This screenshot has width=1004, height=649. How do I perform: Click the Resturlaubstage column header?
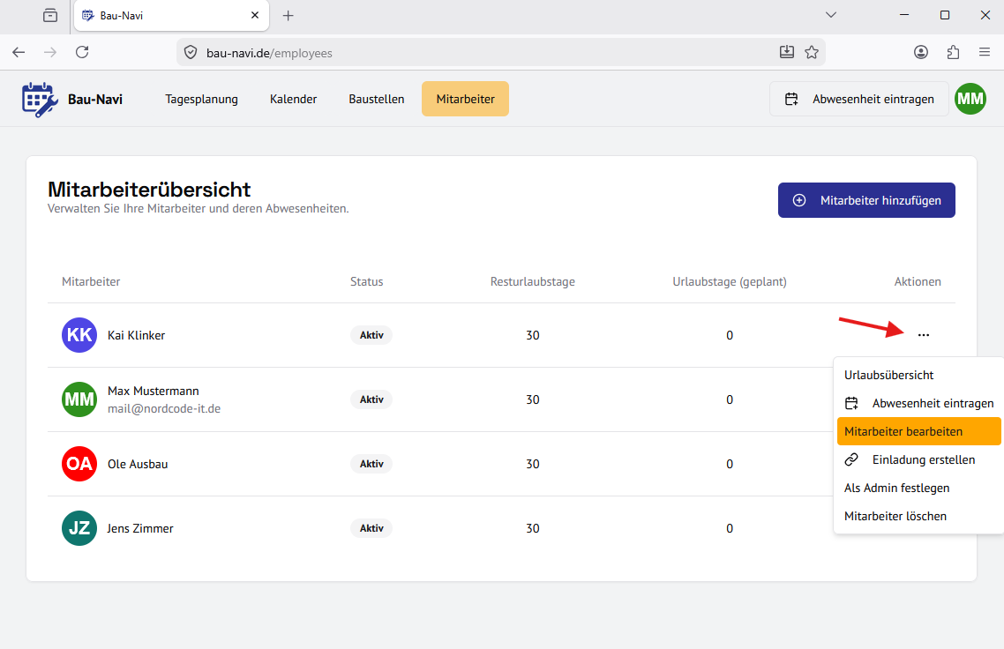pyautogui.click(x=533, y=281)
